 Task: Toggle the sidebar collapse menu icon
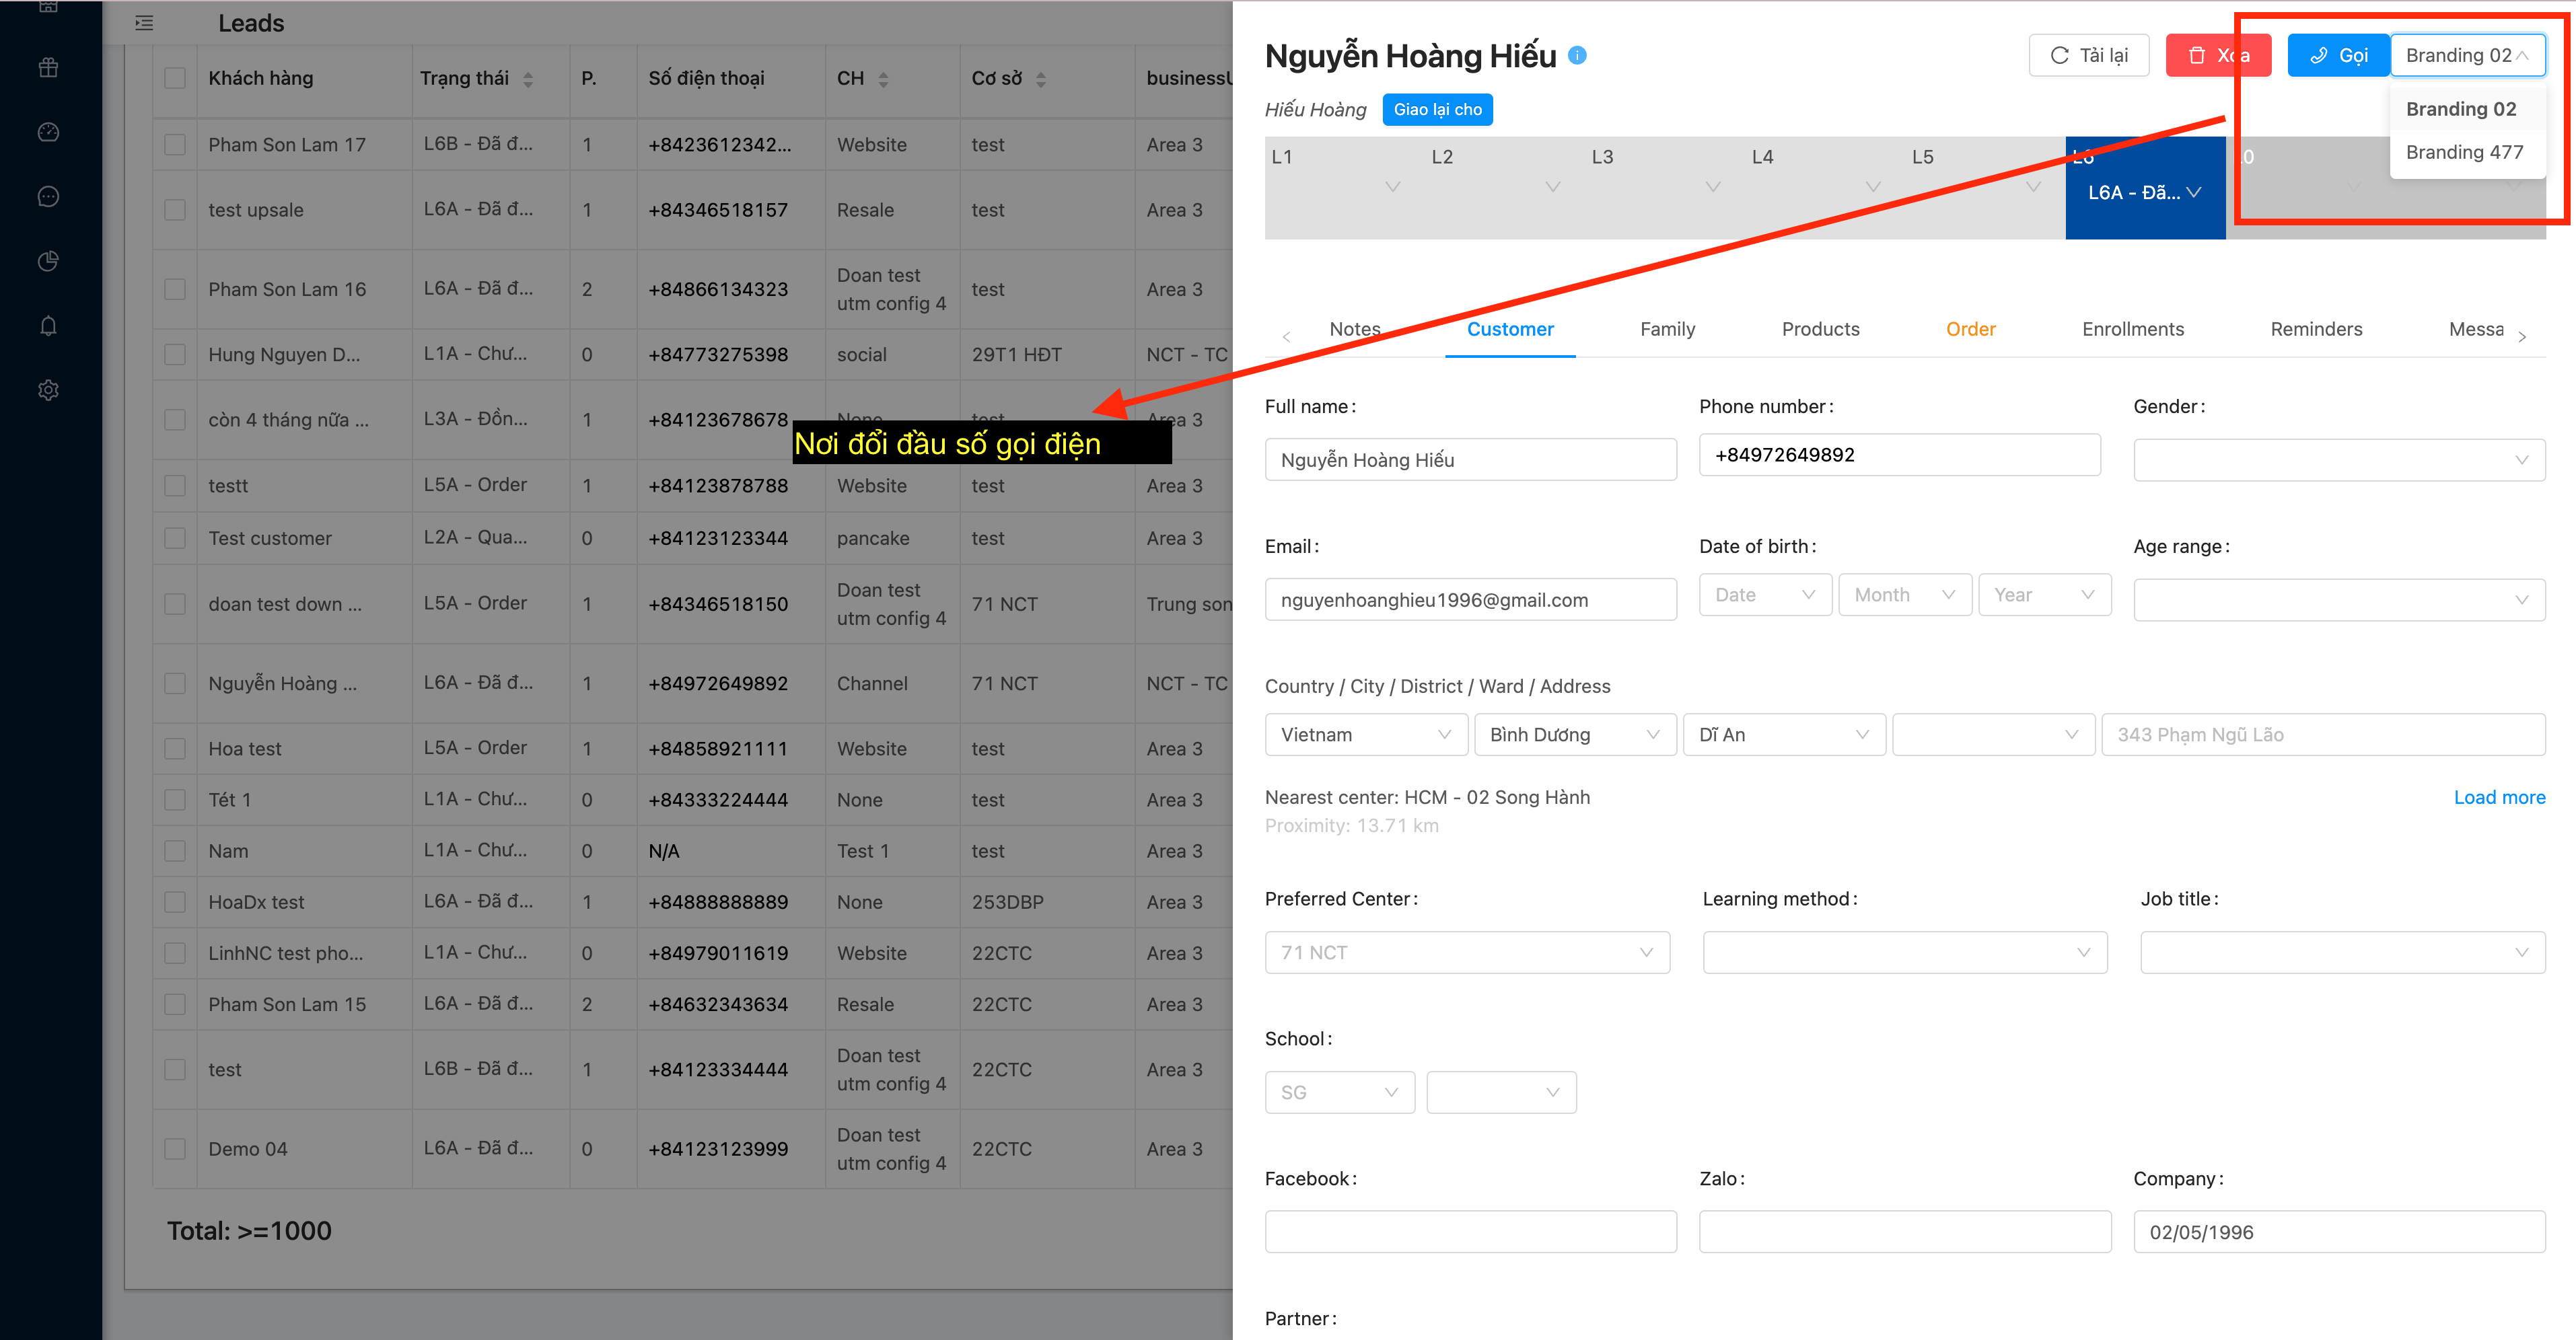144,23
